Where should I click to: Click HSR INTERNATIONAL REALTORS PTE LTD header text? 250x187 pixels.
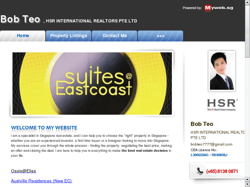91,21
